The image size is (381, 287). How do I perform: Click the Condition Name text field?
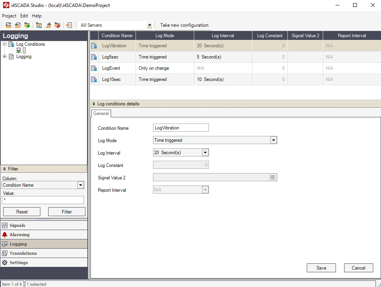[x=181, y=128]
